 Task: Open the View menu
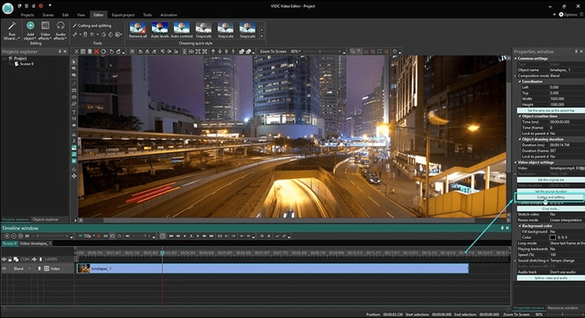81,15
